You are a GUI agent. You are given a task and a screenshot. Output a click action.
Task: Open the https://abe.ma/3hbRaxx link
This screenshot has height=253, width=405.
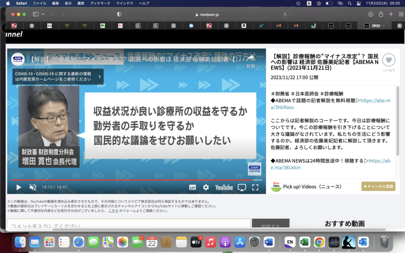(x=375, y=100)
